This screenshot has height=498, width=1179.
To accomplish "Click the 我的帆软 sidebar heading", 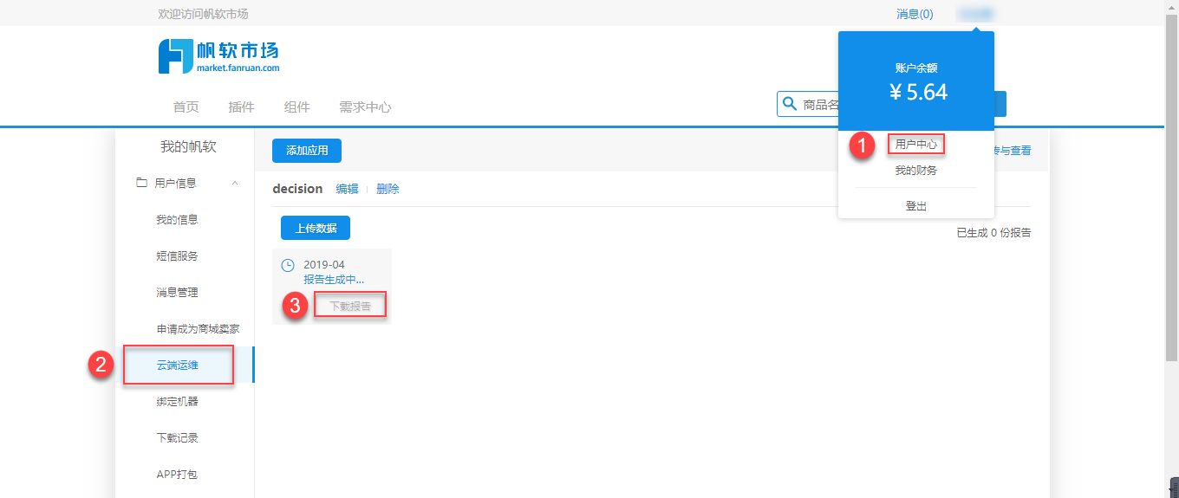I will (188, 147).
